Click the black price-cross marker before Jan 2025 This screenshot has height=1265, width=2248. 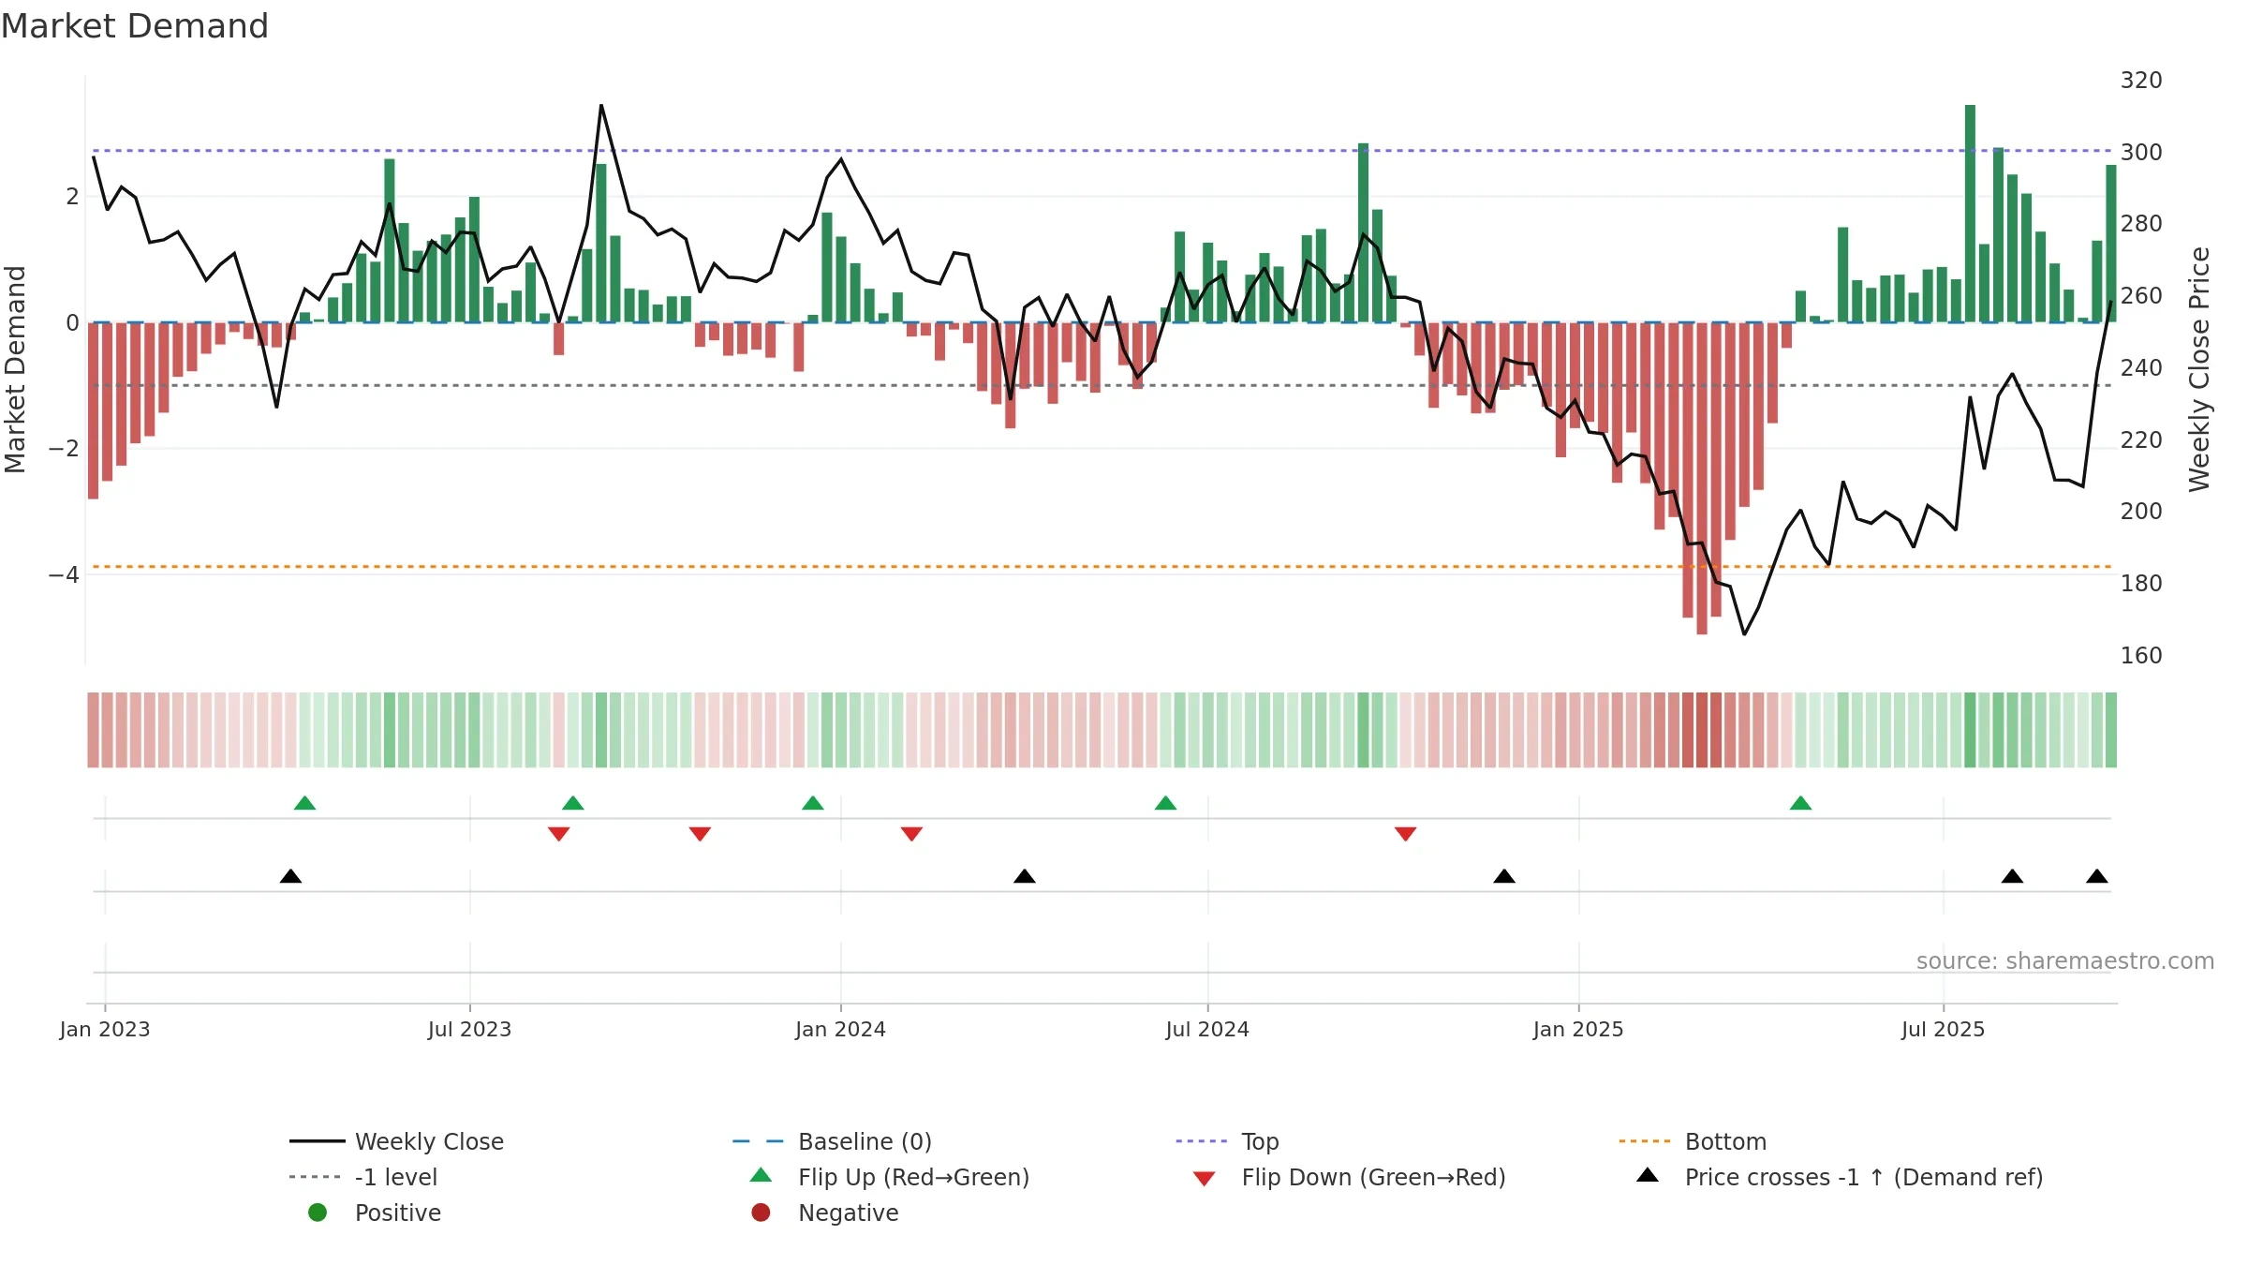pyautogui.click(x=1504, y=876)
